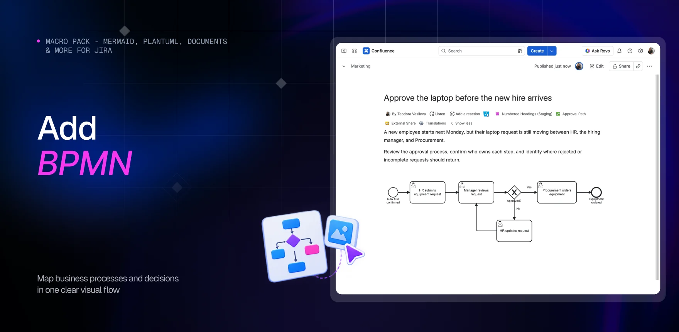Open Translations globe item

click(433, 124)
